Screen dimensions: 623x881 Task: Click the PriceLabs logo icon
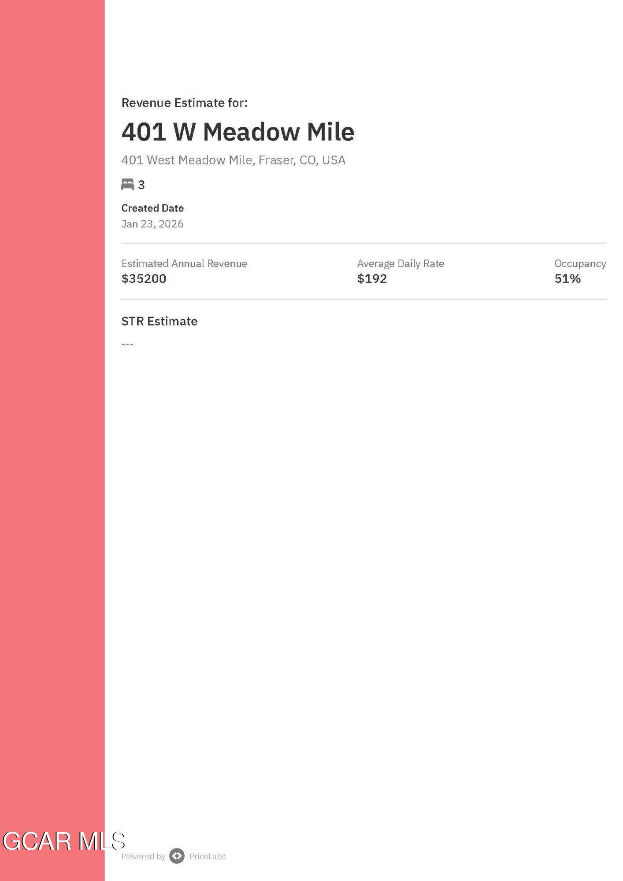177,856
